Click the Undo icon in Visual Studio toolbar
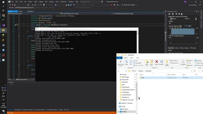Screen dimensions: 203x114 [74, 5]
